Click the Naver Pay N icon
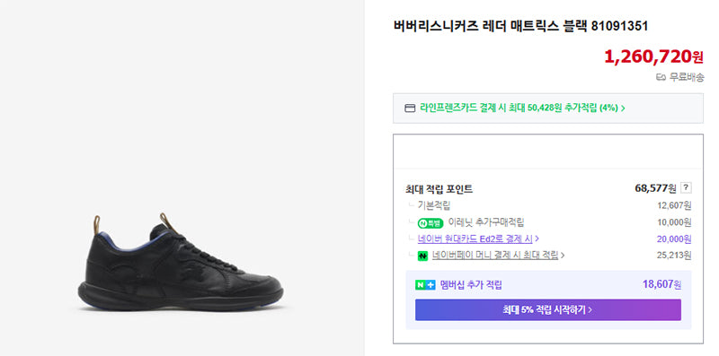This screenshot has height=356, width=719. [422, 256]
